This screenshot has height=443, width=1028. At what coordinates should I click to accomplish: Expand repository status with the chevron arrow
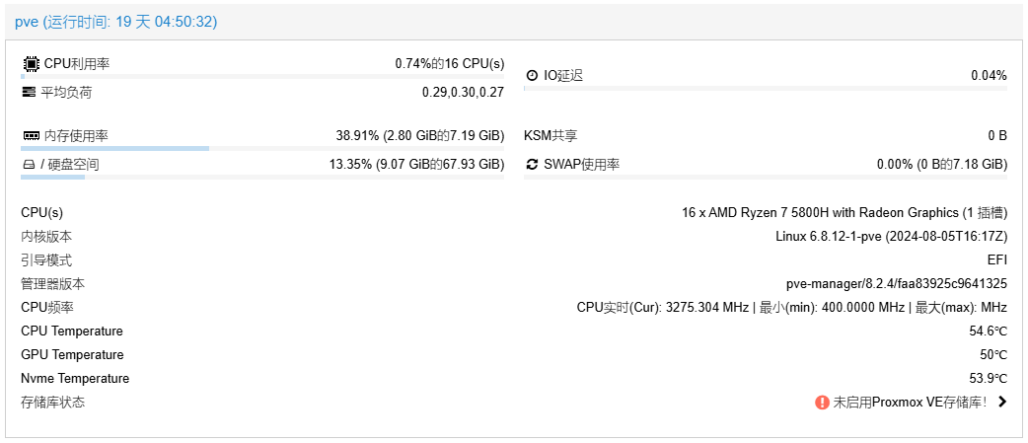1001,402
